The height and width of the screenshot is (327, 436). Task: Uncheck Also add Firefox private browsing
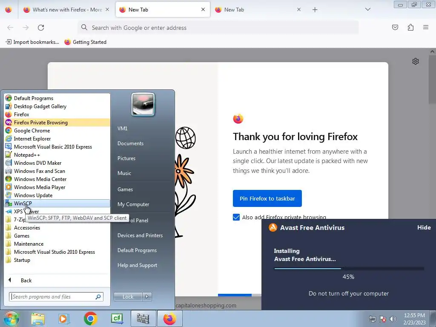[236, 217]
